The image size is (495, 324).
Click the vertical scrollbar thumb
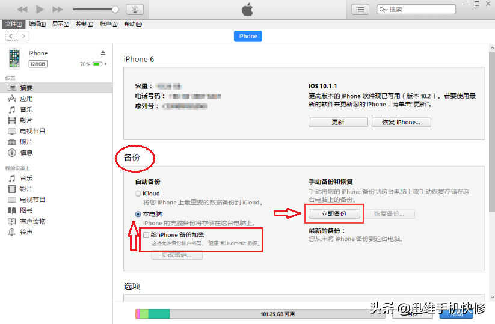[x=492, y=132]
